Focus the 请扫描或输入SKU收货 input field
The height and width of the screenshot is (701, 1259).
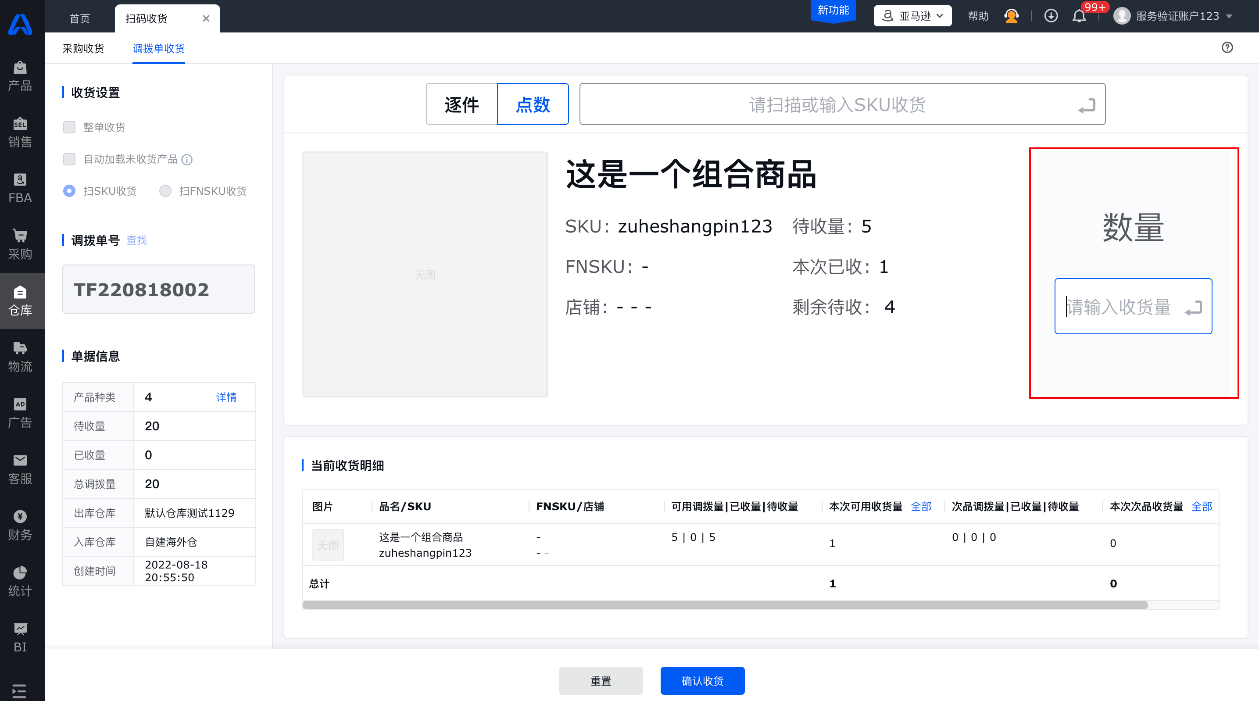842,104
